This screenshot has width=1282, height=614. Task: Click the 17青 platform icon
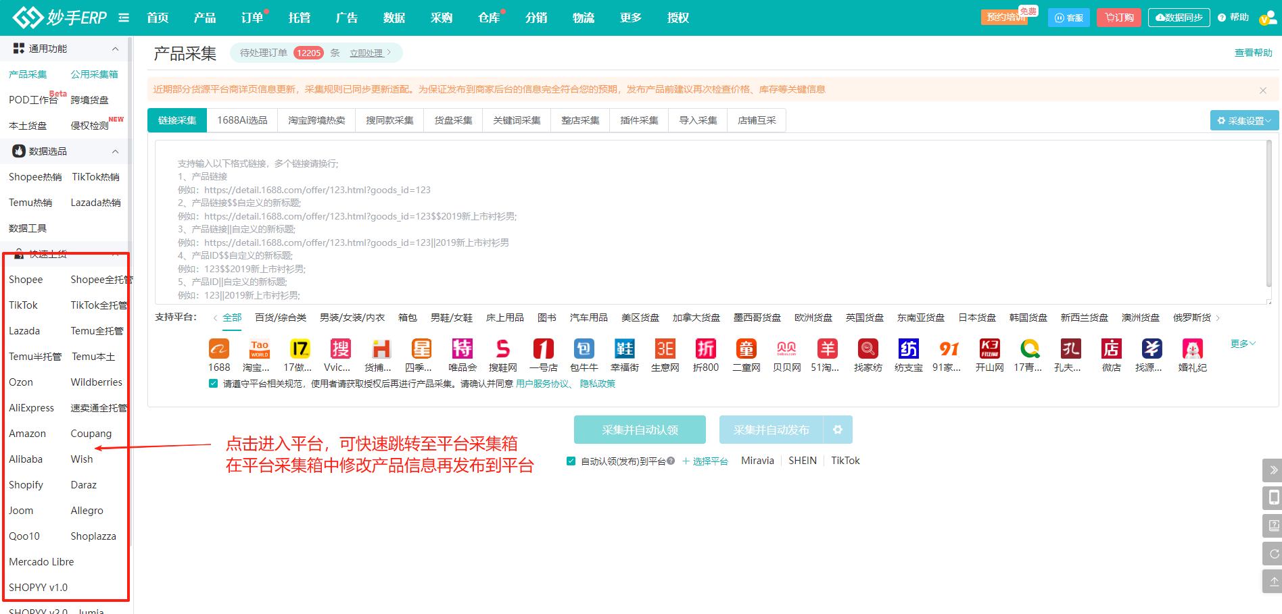[1030, 349]
